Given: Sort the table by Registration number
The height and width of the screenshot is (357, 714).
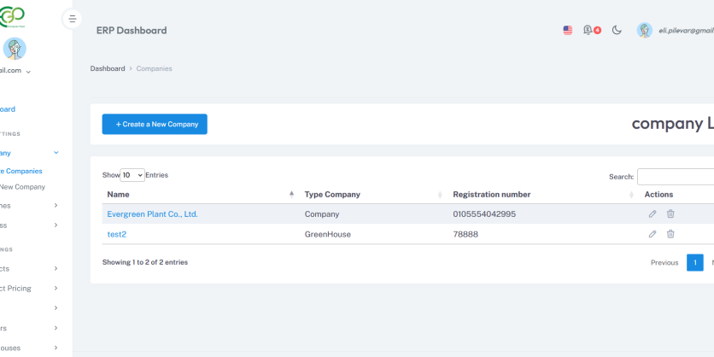Looking at the screenshot, I should click(x=543, y=195).
